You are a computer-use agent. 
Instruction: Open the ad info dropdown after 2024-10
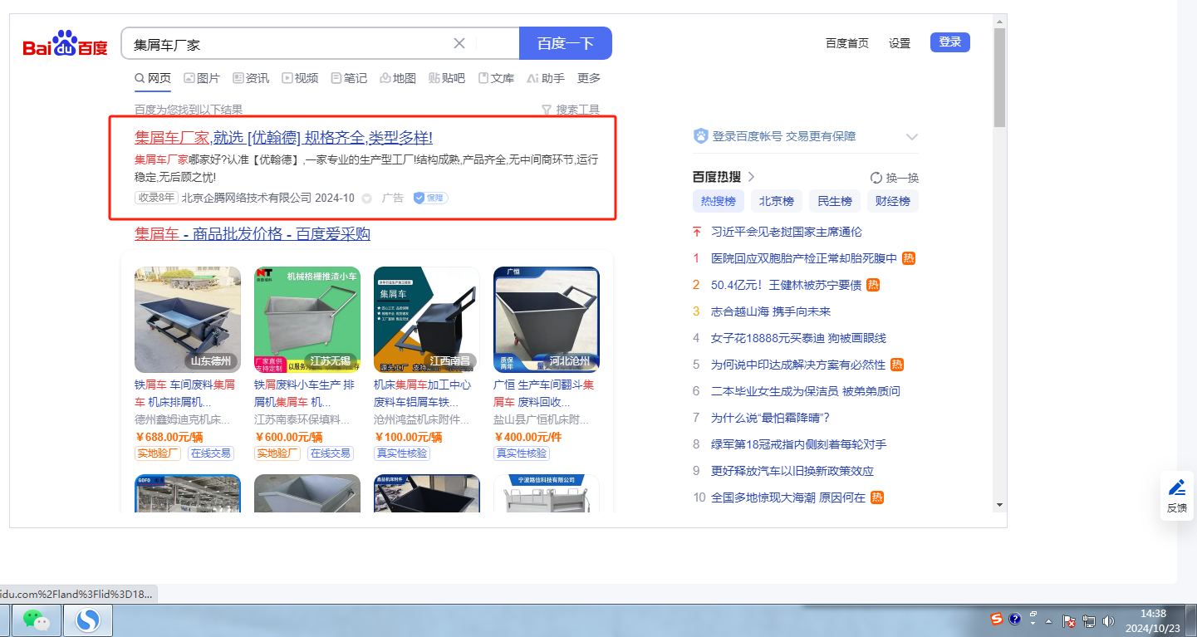(x=366, y=198)
